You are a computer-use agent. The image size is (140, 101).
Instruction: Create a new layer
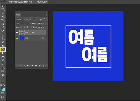click(39, 66)
